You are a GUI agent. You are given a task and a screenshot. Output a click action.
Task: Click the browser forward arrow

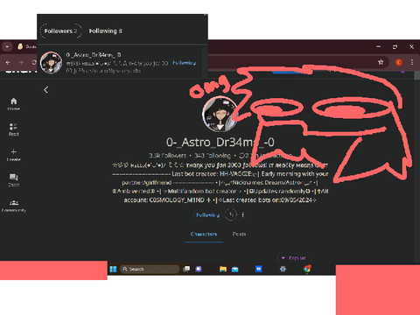21,62
